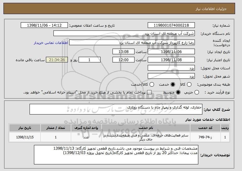Click the remaining days field showing 1
Viewport: 242px width, 171px height.
[90, 60]
